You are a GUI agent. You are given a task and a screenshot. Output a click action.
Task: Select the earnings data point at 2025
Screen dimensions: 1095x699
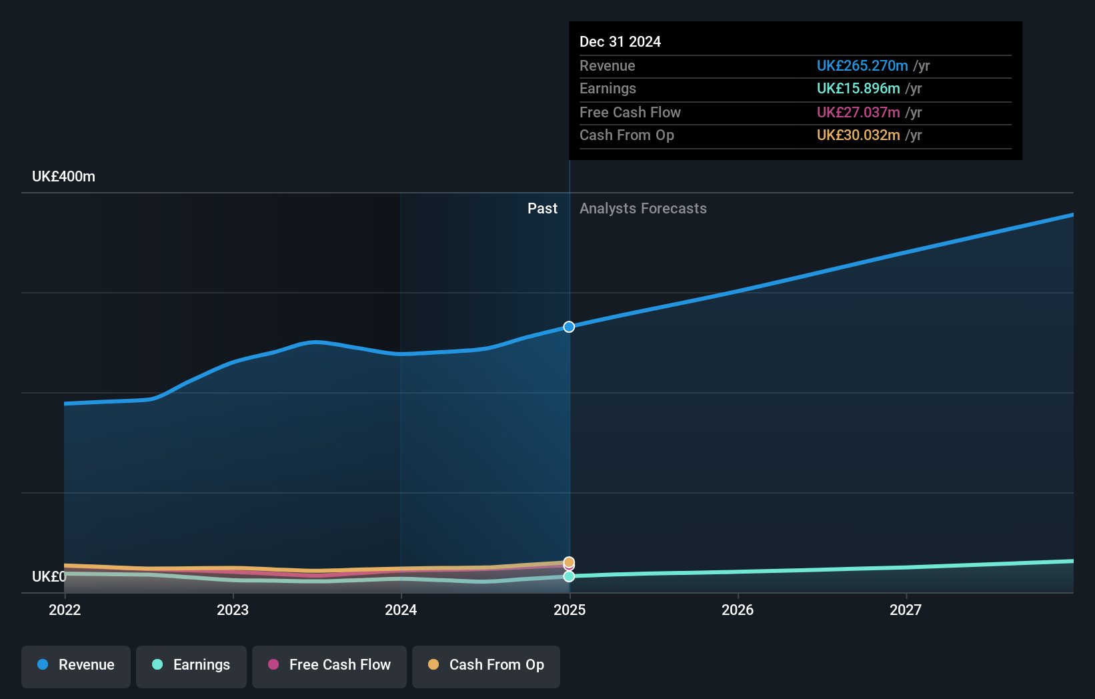tap(569, 576)
